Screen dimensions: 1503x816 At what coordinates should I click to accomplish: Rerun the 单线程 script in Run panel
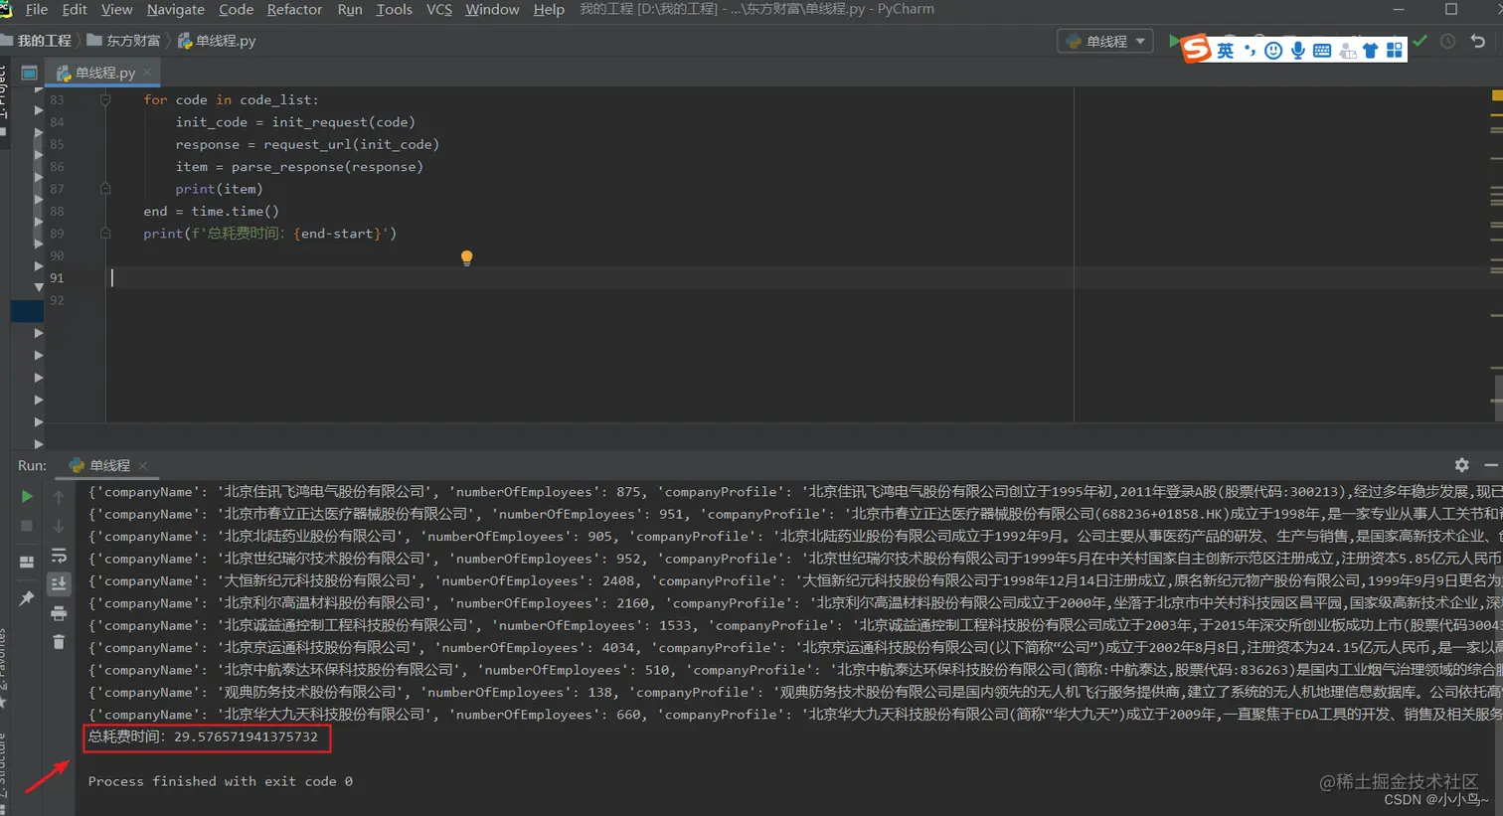pos(27,497)
